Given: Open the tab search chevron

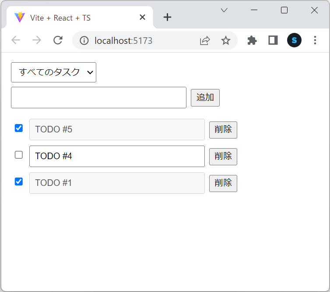Looking at the screenshot, I should pos(224,10).
